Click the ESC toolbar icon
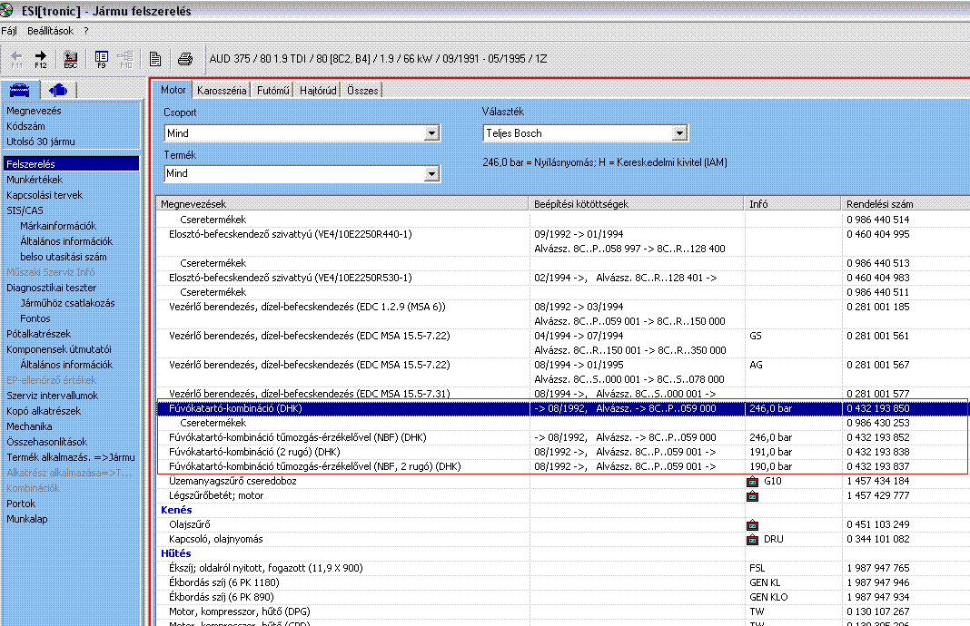The height and width of the screenshot is (626, 970). pyautogui.click(x=71, y=59)
